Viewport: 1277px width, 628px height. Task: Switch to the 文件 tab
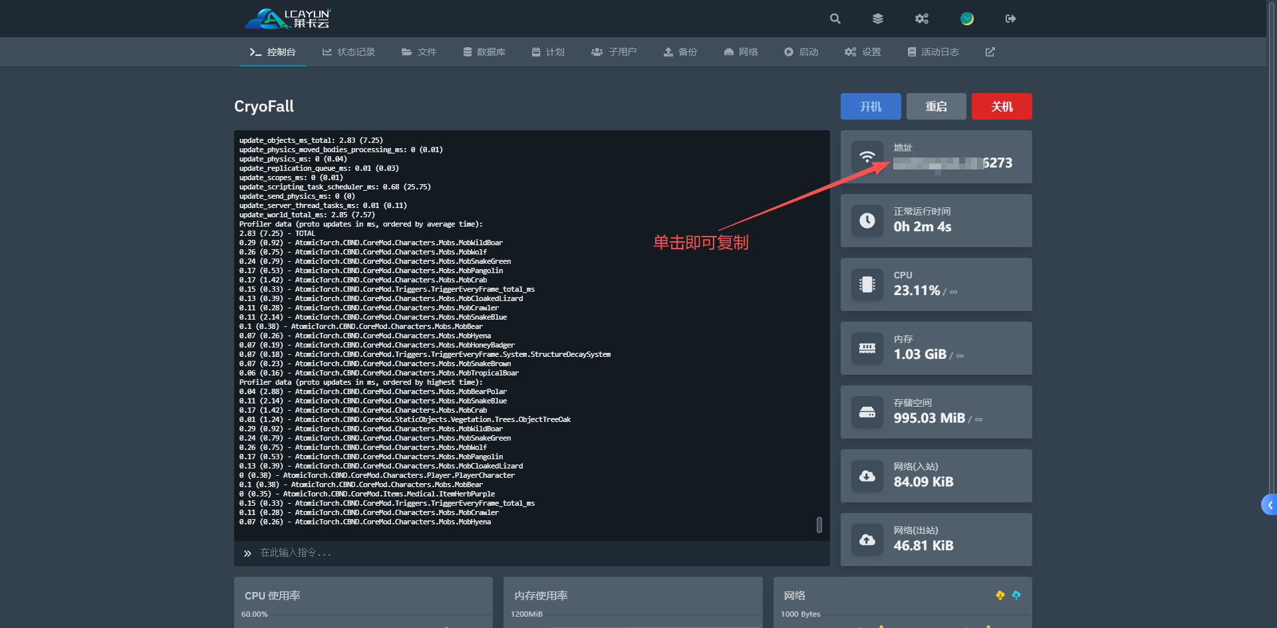(x=419, y=52)
